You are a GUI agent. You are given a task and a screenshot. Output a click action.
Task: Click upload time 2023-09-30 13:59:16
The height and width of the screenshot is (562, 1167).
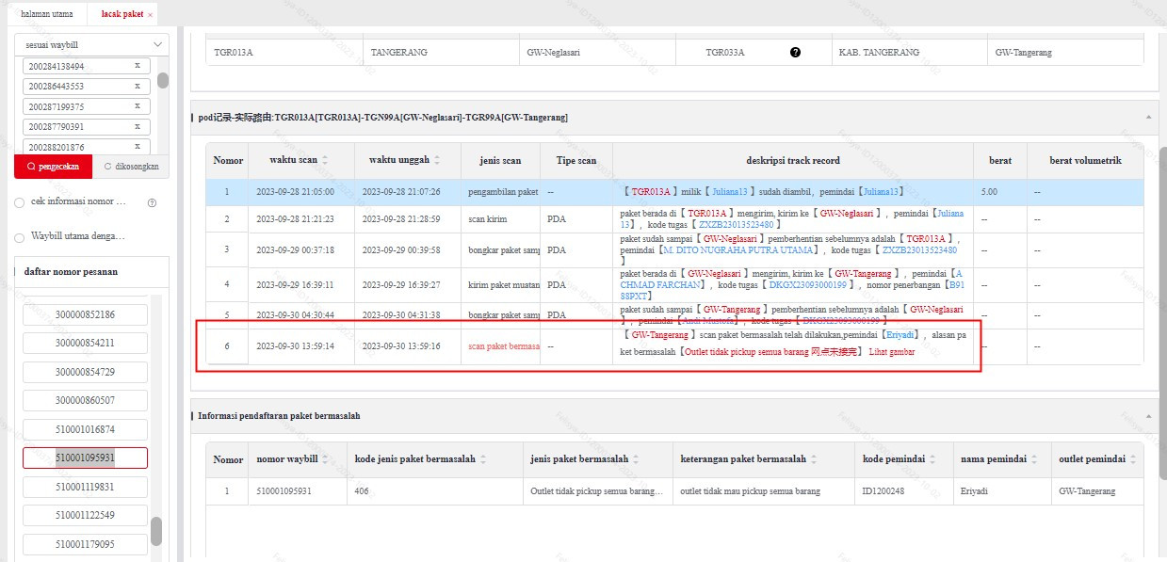[x=400, y=345]
